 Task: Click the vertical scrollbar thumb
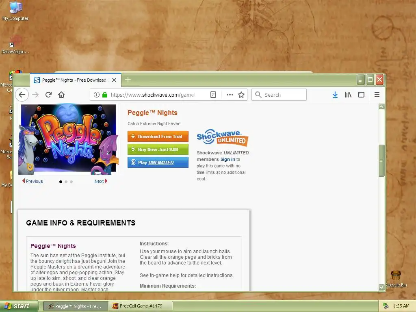381,160
